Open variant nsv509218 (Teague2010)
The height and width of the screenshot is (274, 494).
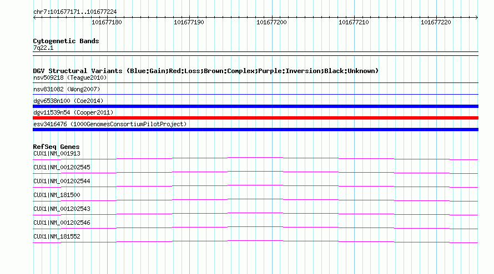[x=70, y=77]
